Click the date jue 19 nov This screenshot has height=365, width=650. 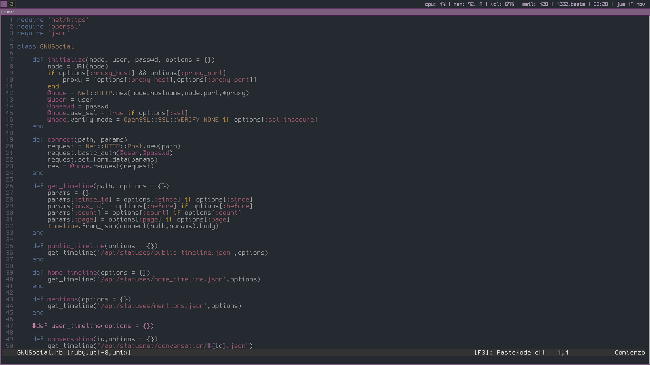(x=630, y=4)
